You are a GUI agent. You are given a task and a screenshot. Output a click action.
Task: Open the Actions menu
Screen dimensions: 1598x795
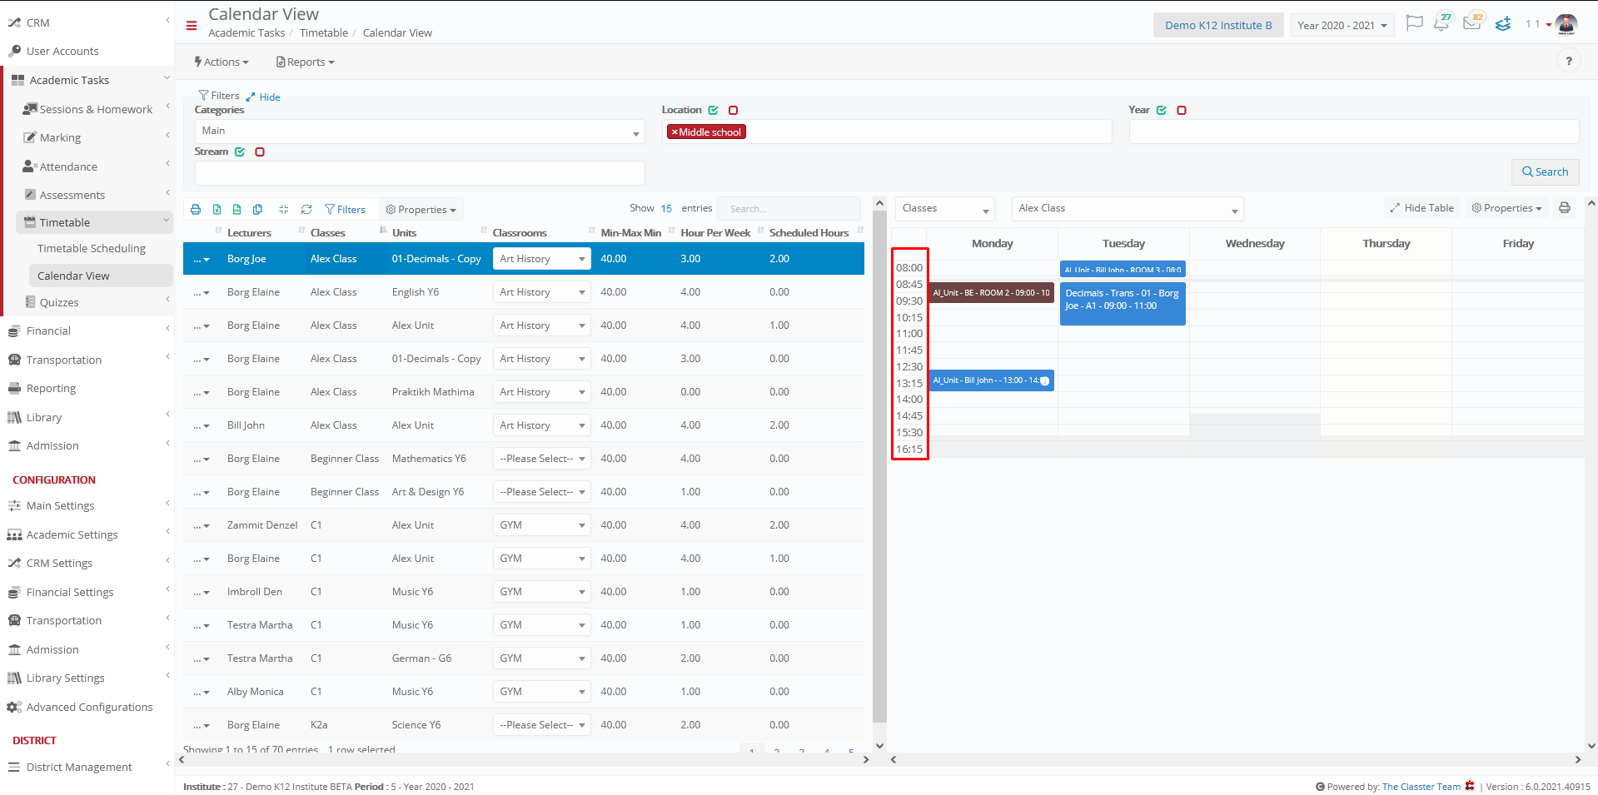click(x=222, y=62)
